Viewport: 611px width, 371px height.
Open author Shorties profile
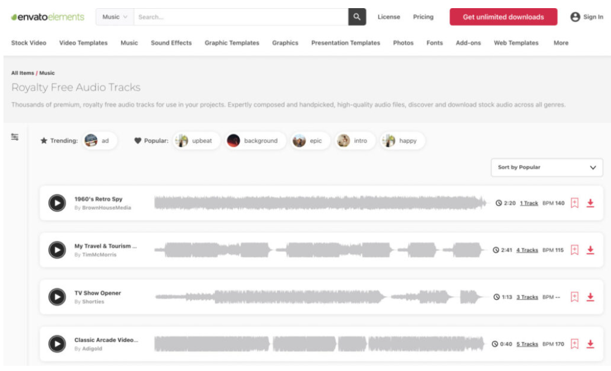click(x=93, y=302)
